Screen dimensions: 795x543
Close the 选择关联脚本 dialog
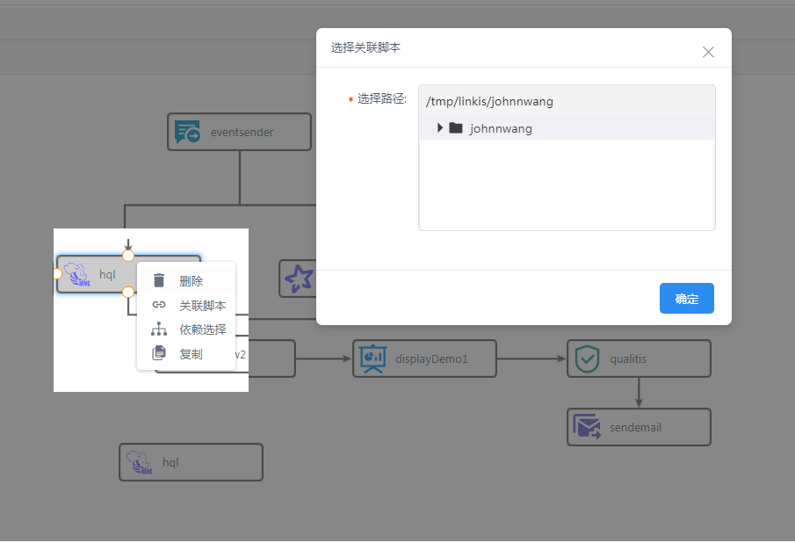coord(708,51)
